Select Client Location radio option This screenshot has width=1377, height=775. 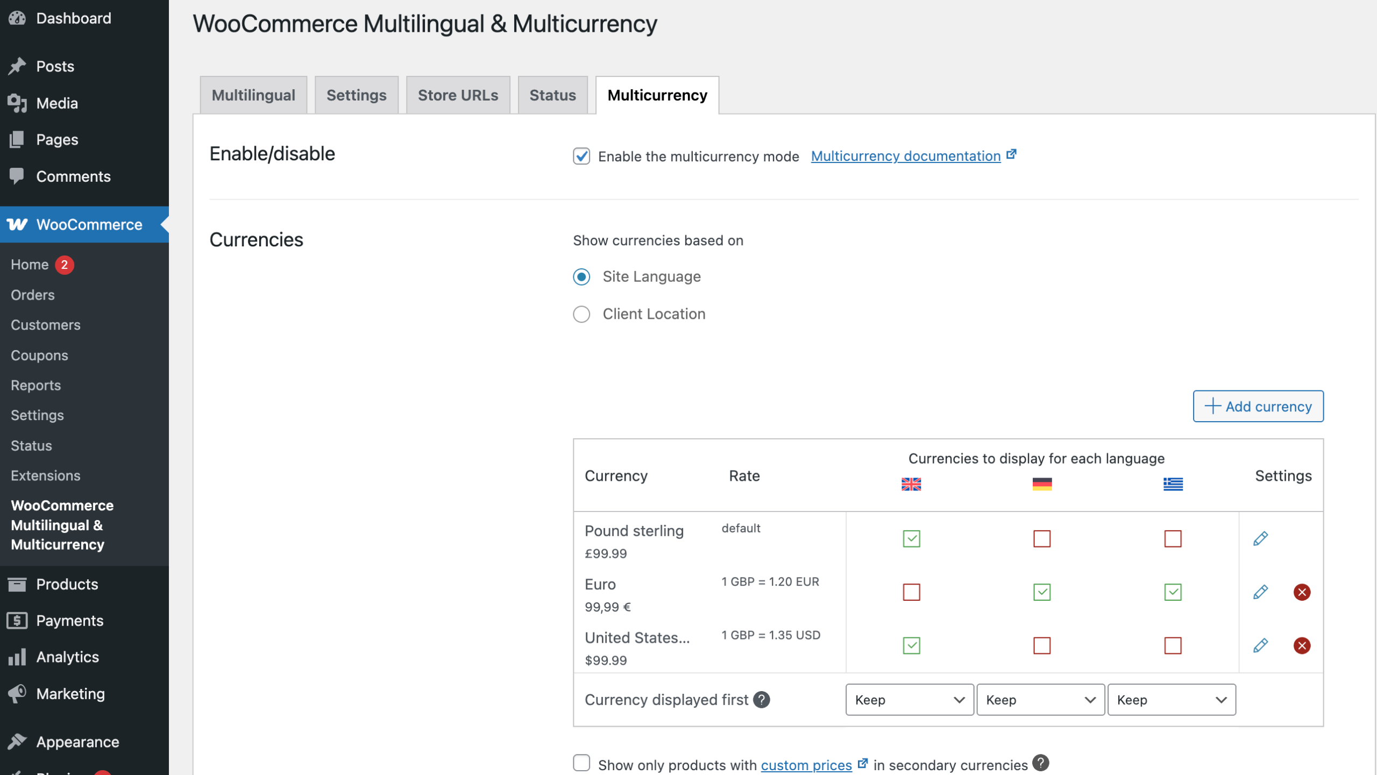581,314
